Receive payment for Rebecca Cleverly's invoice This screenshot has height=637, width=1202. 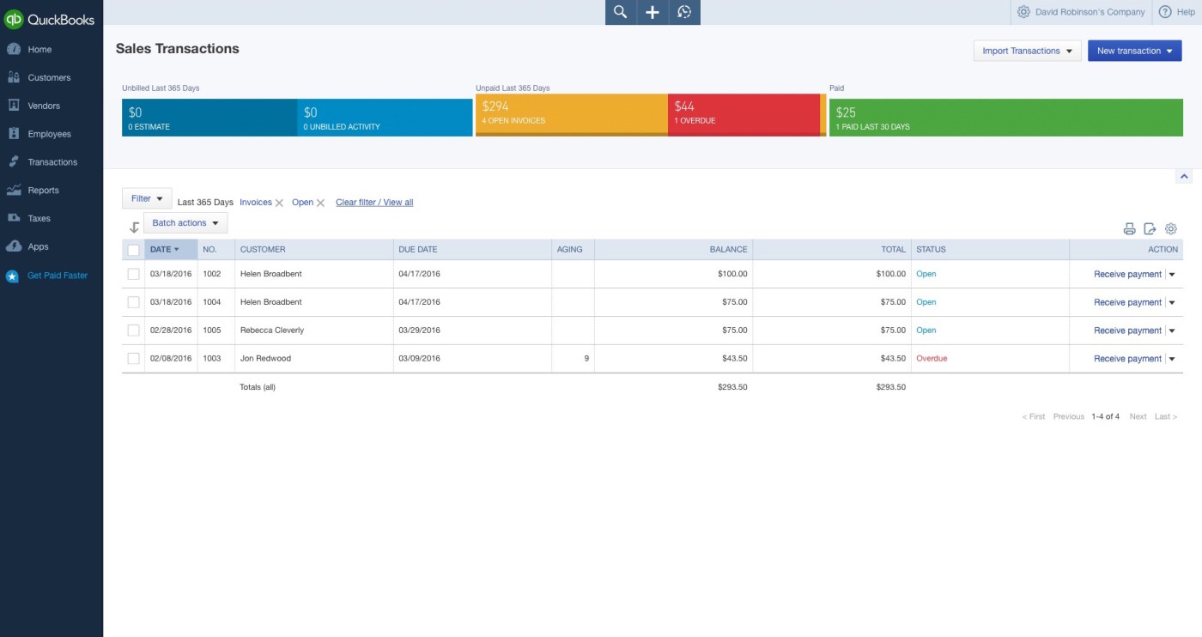tap(1127, 331)
